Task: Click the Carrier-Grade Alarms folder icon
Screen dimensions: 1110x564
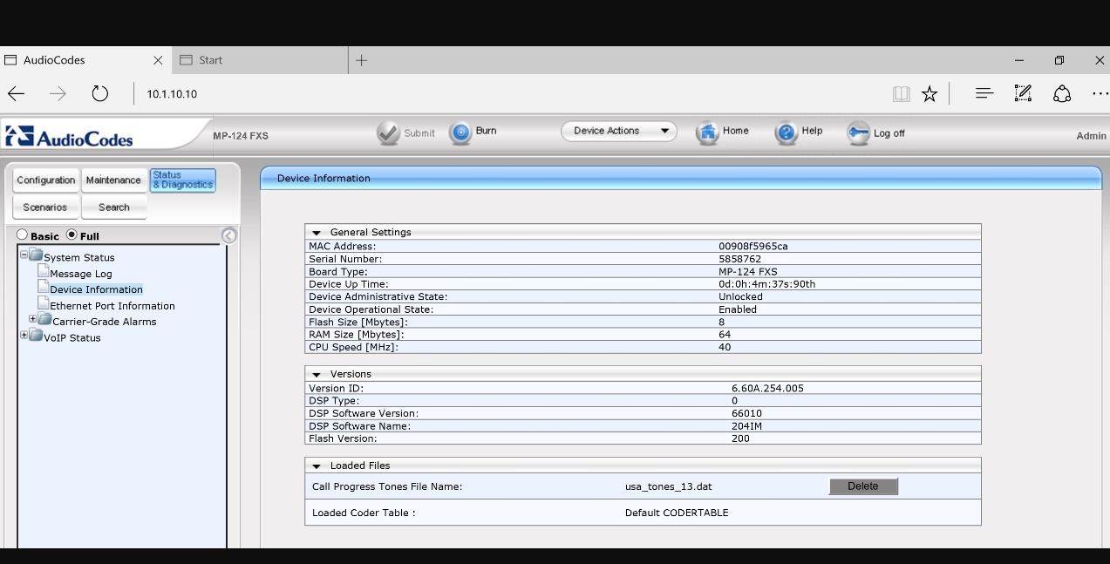Action: [44, 320]
